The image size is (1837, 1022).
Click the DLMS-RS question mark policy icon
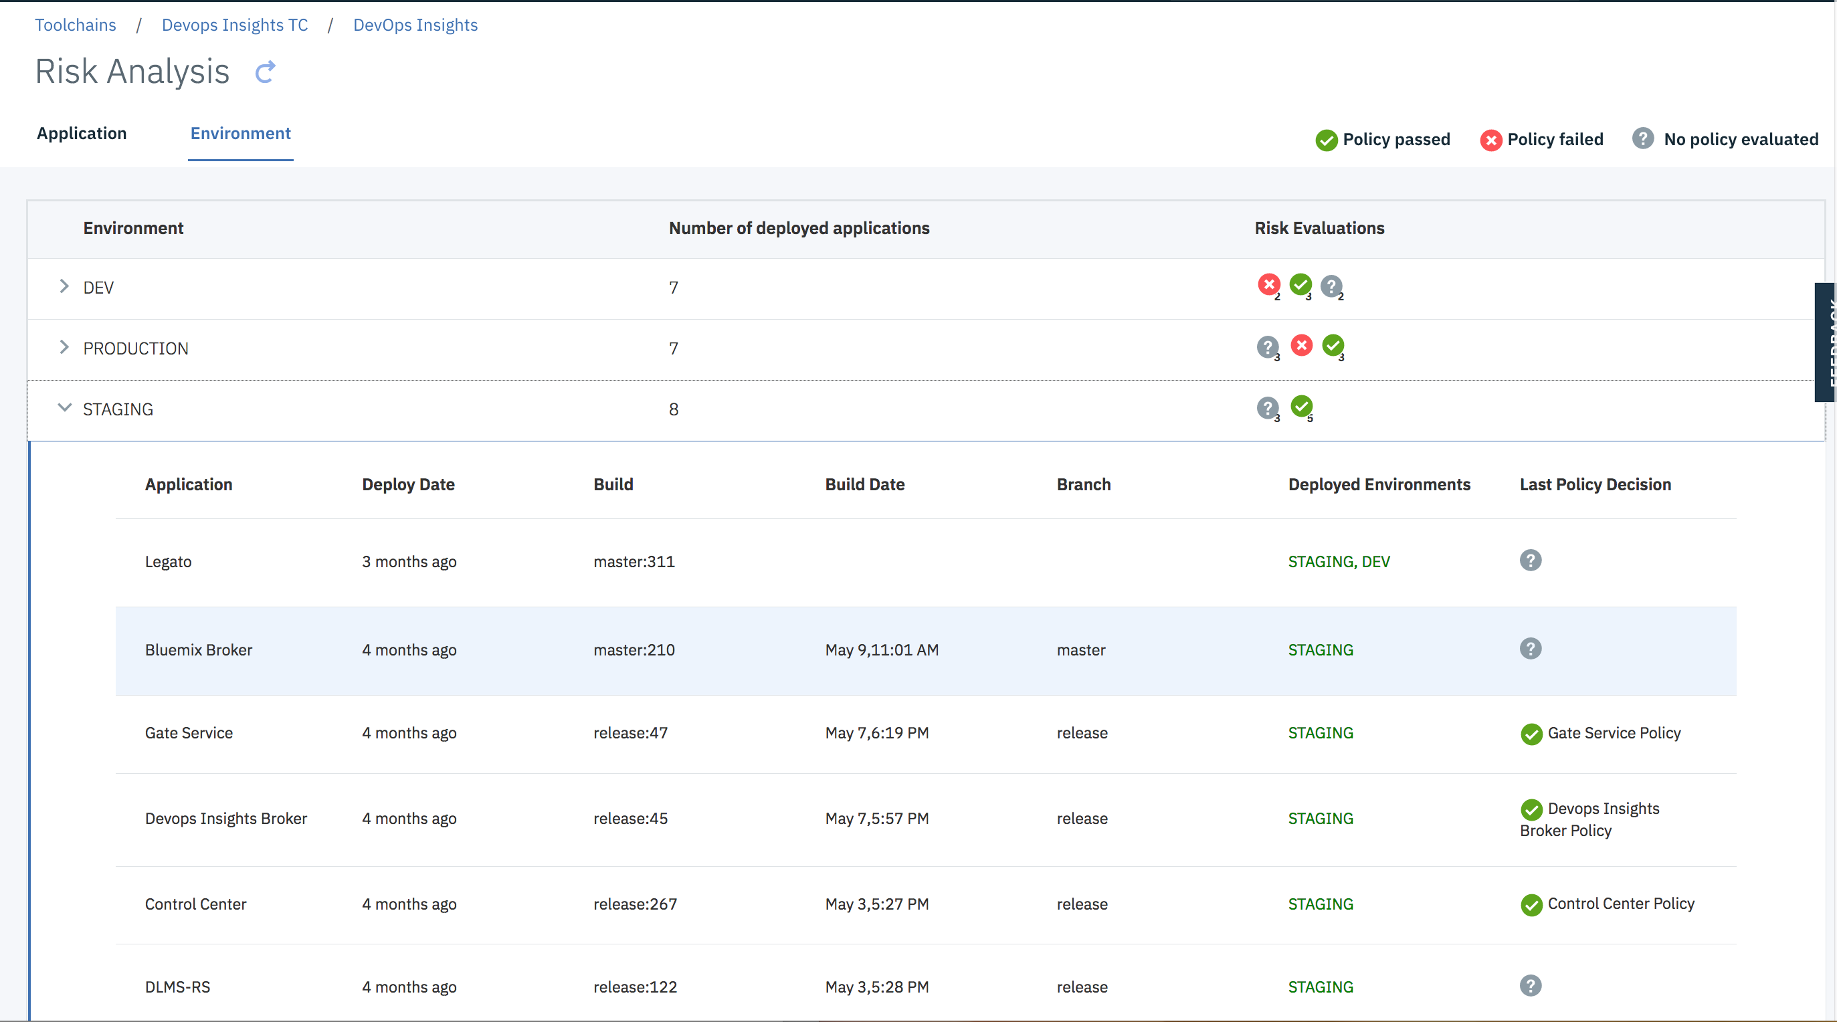[1531, 986]
